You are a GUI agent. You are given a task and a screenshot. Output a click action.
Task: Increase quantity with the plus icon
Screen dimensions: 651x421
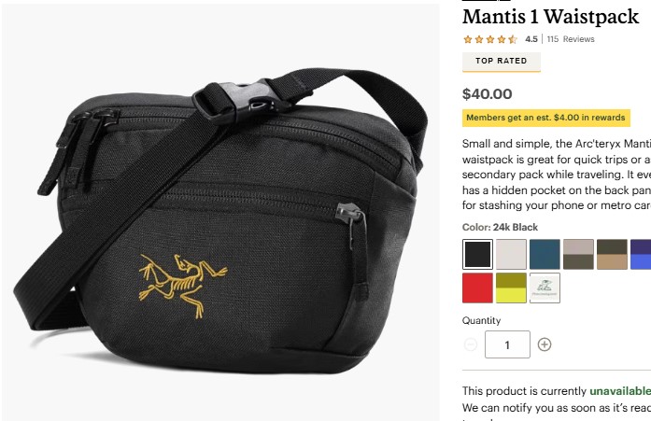pyautogui.click(x=545, y=344)
